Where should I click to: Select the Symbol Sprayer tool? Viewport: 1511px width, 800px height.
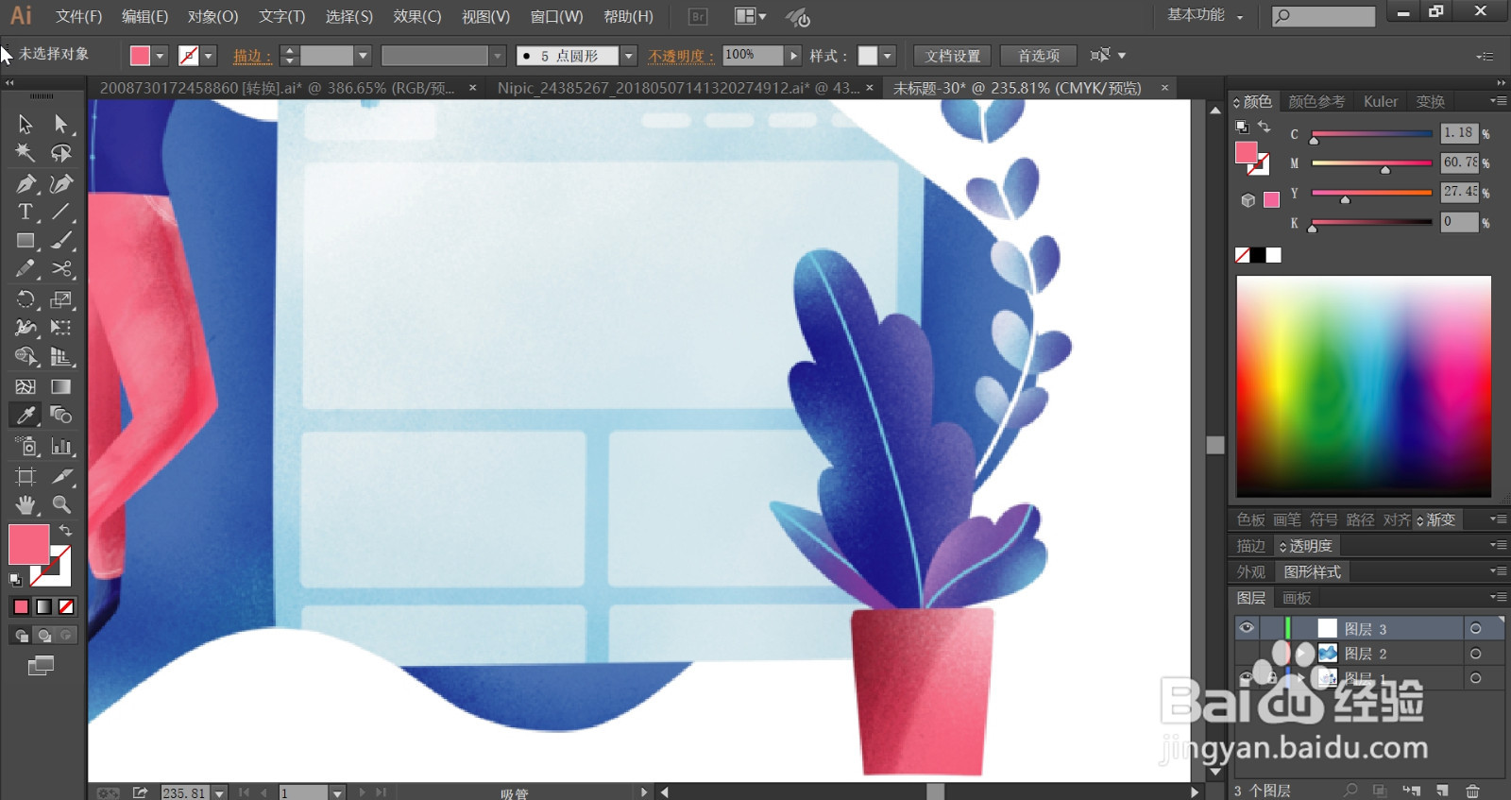click(x=25, y=446)
